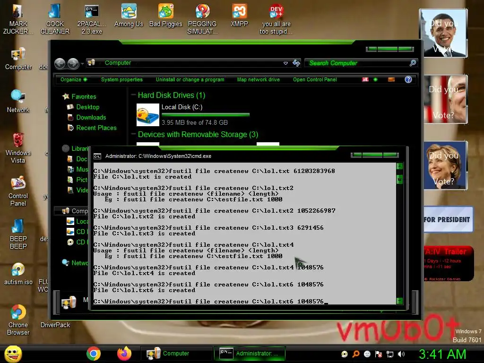Click Map network drive
The height and width of the screenshot is (363, 484).
tap(259, 79)
